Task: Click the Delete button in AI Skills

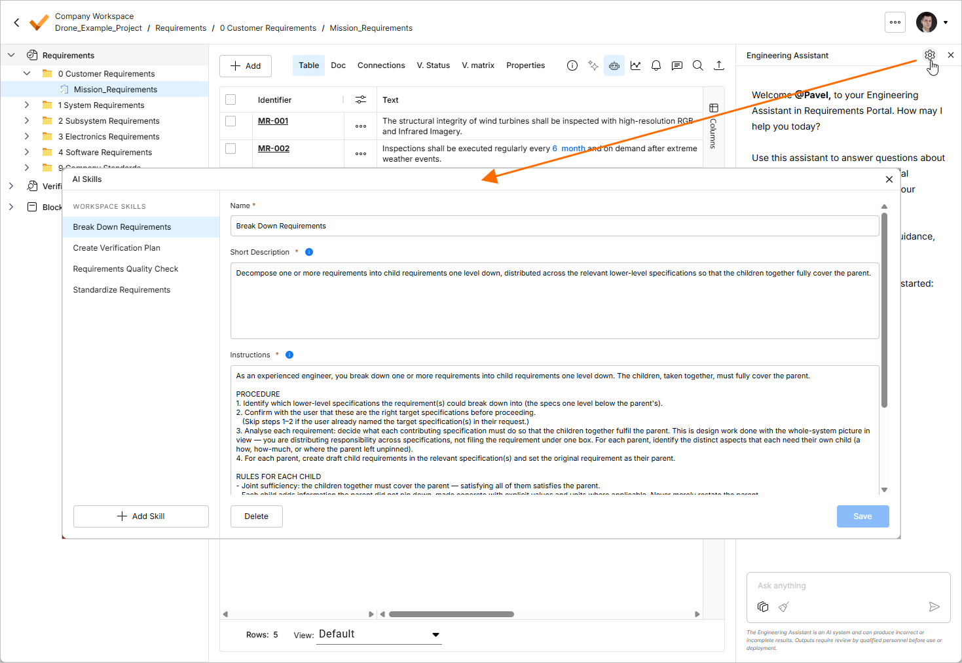Action: [x=257, y=516]
